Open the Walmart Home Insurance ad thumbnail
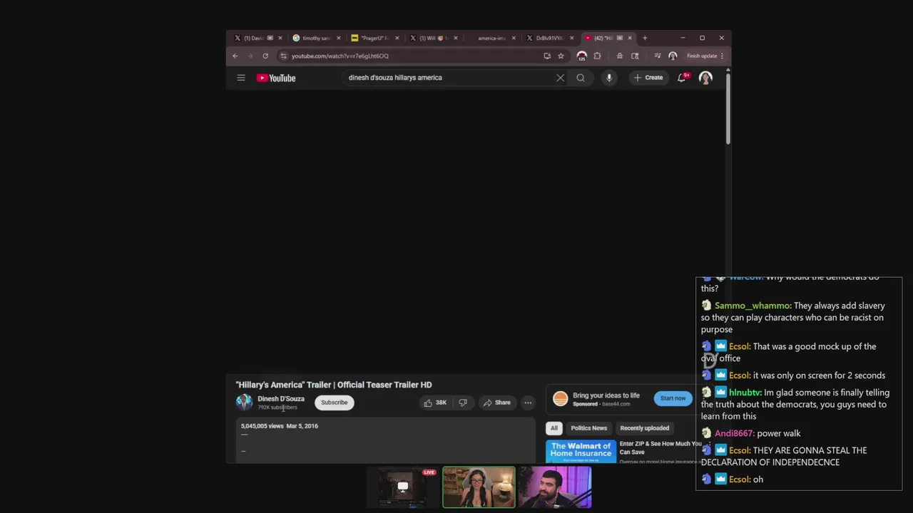Screen dimensions: 913x513 pos(581,452)
